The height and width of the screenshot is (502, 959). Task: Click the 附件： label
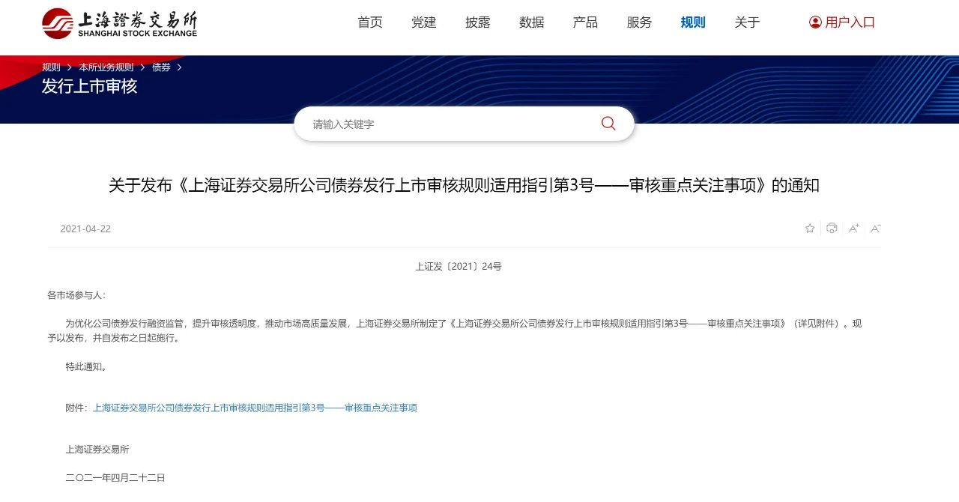point(77,408)
